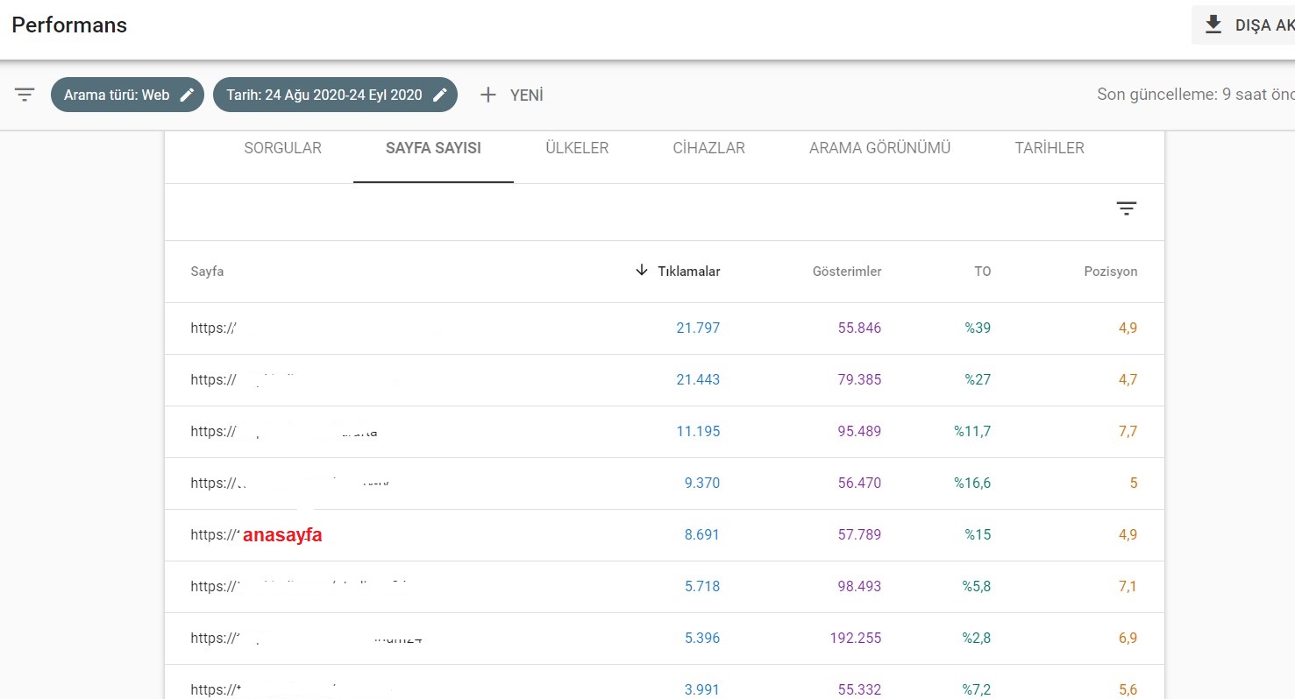This screenshot has width=1295, height=699.
Task: Sort by the Tıklamalar column header
Action: click(689, 272)
